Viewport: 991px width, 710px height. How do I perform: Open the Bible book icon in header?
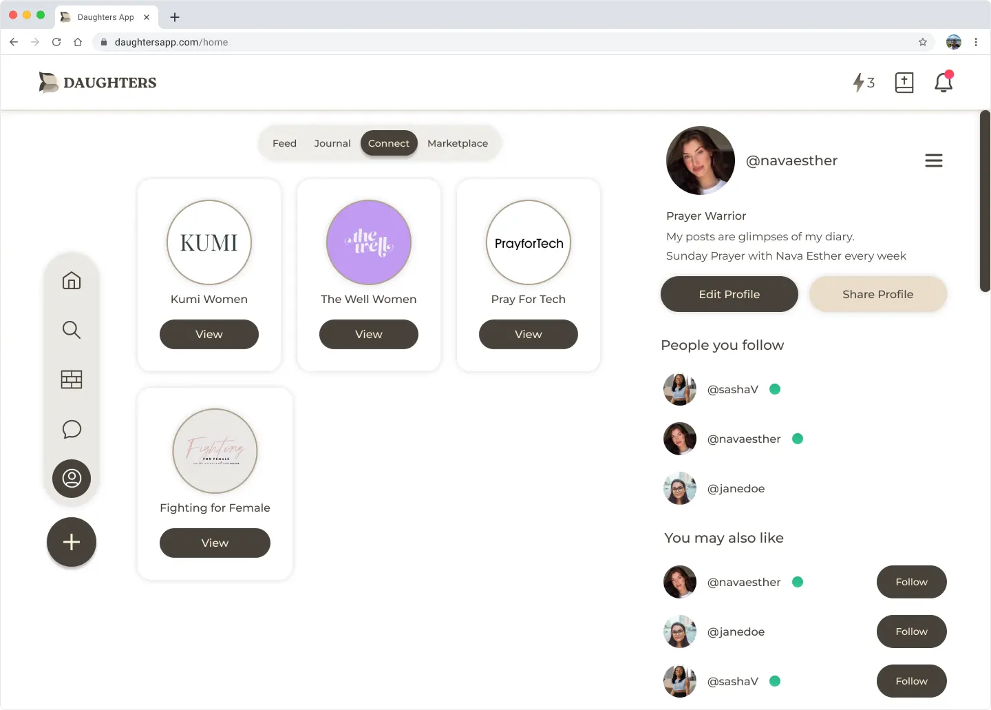tap(904, 83)
